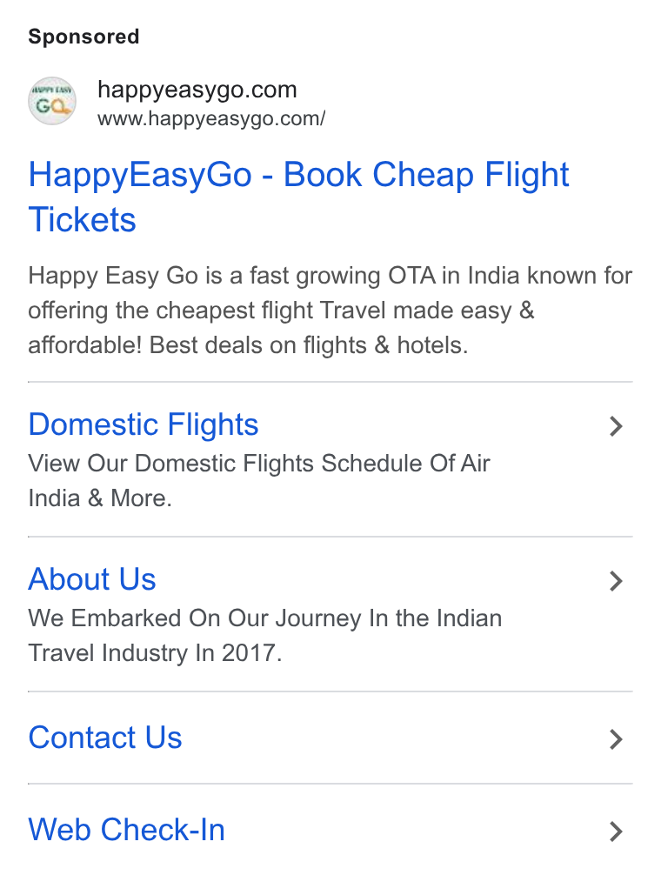
Task: Click the HappyEasyGo round logo icon
Action: click(x=52, y=101)
